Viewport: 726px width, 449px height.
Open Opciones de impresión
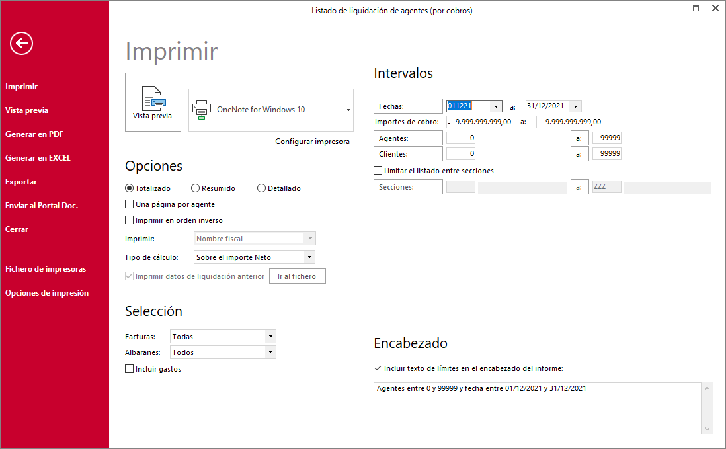click(x=47, y=293)
